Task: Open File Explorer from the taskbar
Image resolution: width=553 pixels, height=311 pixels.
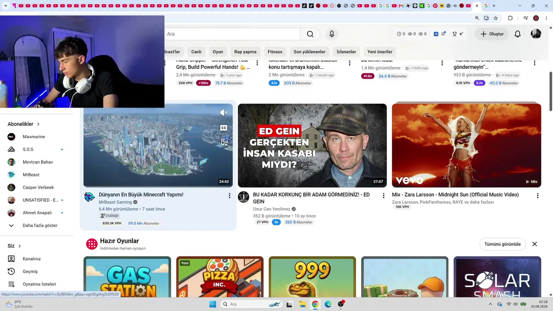Action: coord(302,304)
